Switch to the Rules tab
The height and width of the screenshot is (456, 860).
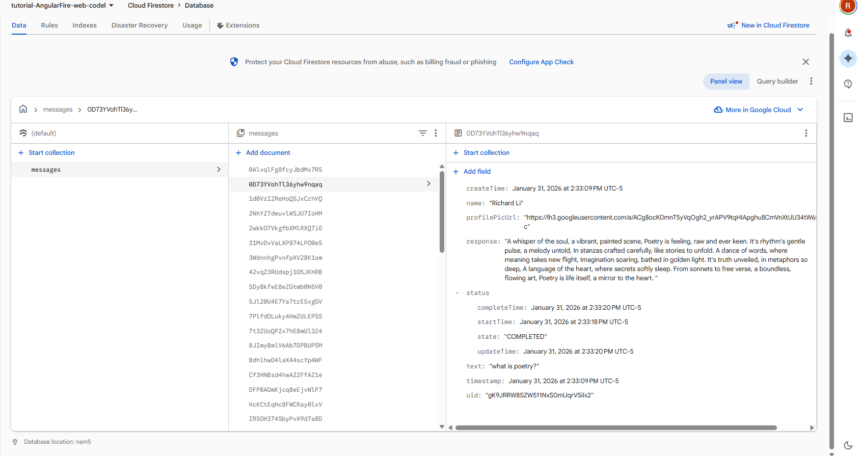(x=49, y=25)
